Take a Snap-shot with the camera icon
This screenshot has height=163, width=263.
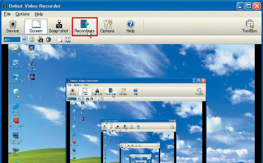coord(59,27)
